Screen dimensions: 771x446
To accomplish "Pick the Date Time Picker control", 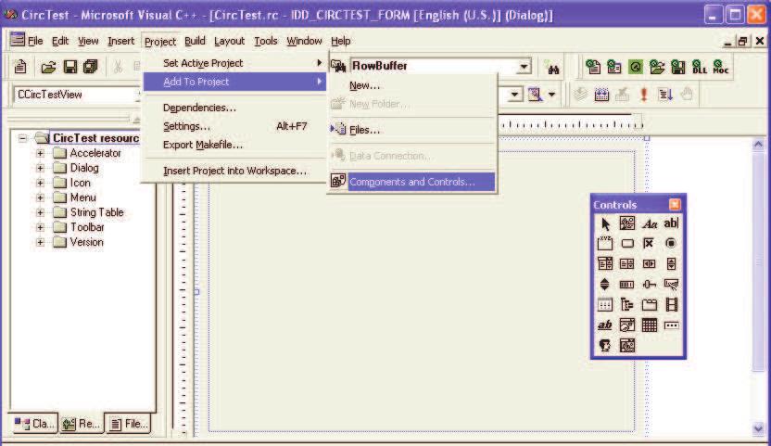I will 627,325.
